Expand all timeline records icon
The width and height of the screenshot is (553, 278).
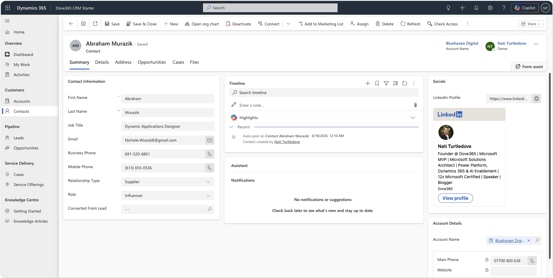395,83
